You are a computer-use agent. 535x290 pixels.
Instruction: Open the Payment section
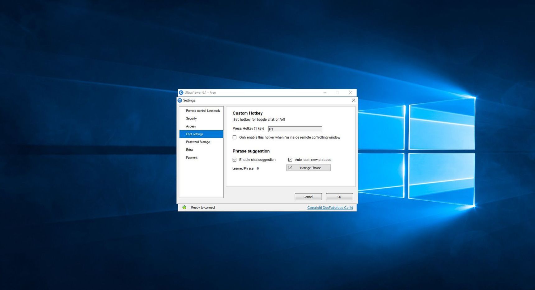tap(201, 157)
